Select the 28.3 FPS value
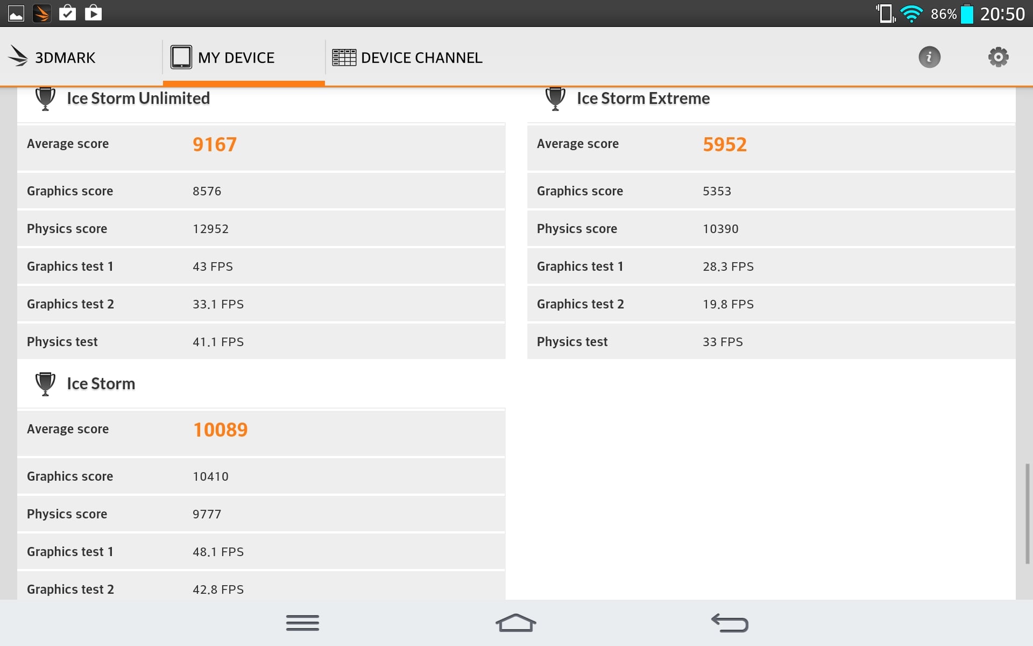The width and height of the screenshot is (1033, 646). coord(728,266)
